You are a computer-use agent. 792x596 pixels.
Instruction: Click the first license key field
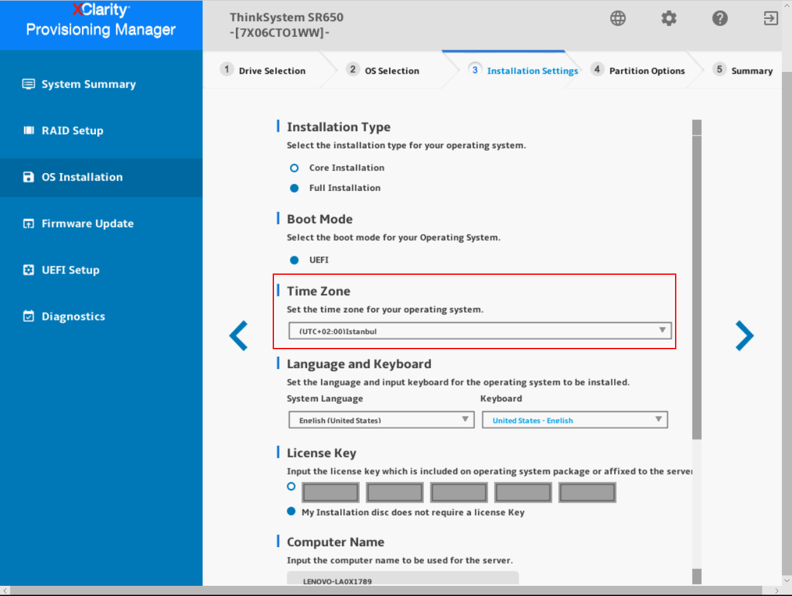331,493
